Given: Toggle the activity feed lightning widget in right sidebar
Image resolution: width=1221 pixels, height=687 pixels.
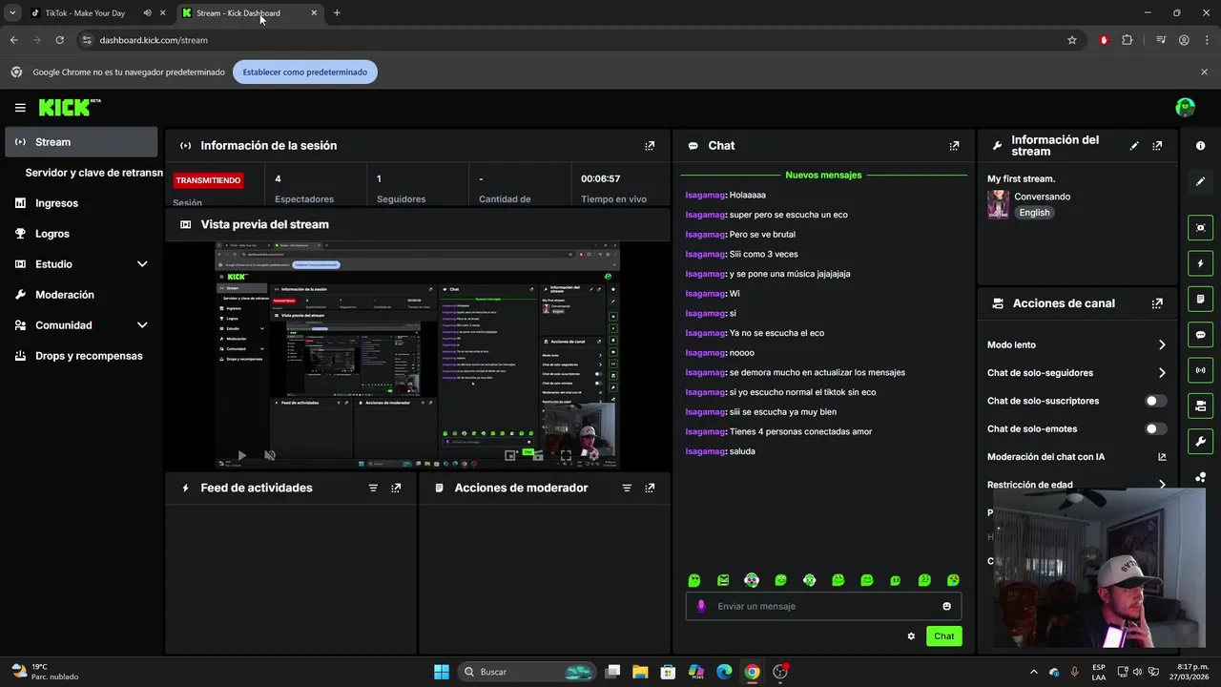Looking at the screenshot, I should click(x=1200, y=263).
